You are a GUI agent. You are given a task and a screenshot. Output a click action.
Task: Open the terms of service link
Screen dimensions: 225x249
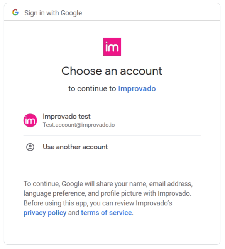[x=107, y=213]
